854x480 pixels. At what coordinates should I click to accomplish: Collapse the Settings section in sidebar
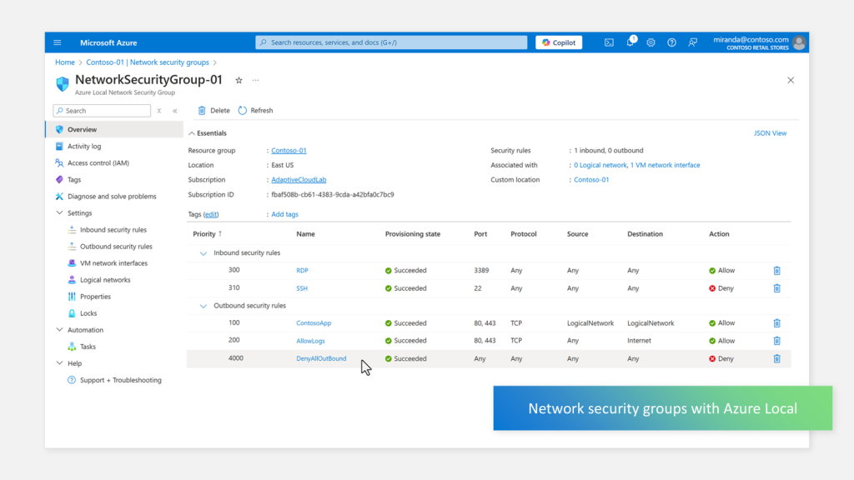59,212
